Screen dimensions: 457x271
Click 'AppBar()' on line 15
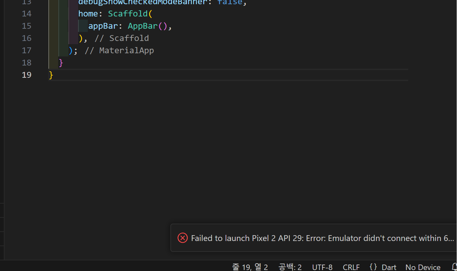tap(147, 26)
